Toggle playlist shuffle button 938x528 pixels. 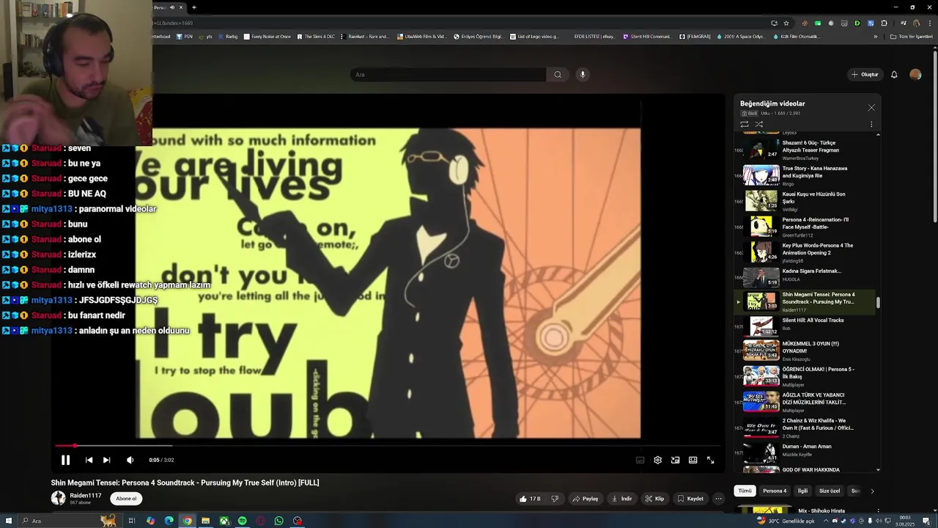coord(759,124)
